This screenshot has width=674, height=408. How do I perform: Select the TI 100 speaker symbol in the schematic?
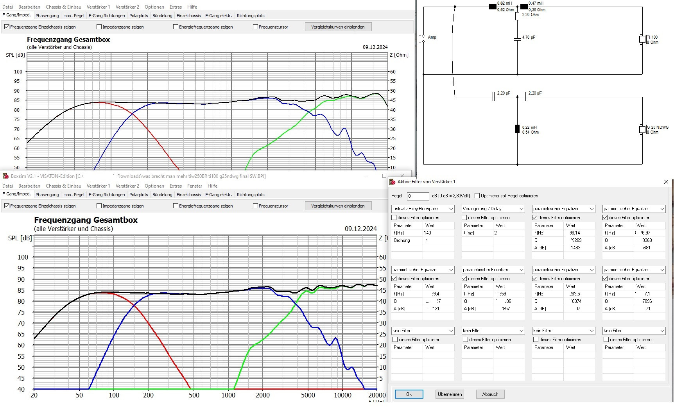click(x=642, y=39)
